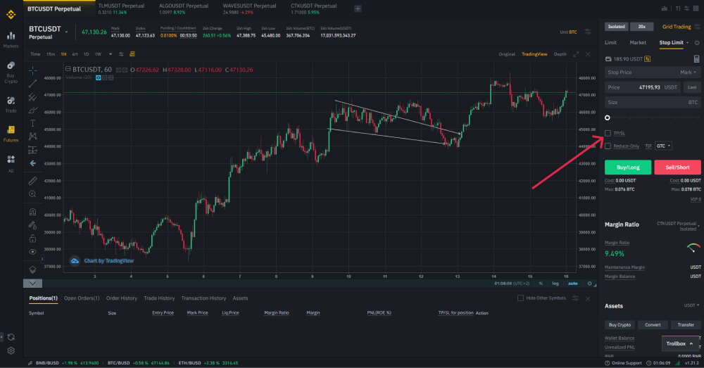Screen dimensions: 704x368
Task: Select the pitchfork drawing tool
Action: click(x=33, y=97)
